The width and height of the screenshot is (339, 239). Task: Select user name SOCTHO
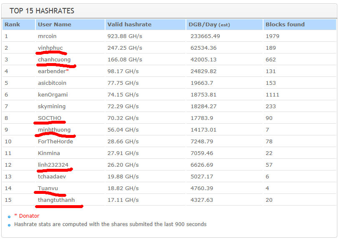point(50,118)
